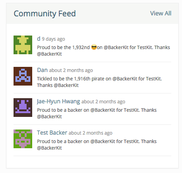Viewport: 182px width, 173px height.
Task: Open the green and yellow avatar for d
Action: (x=23, y=45)
